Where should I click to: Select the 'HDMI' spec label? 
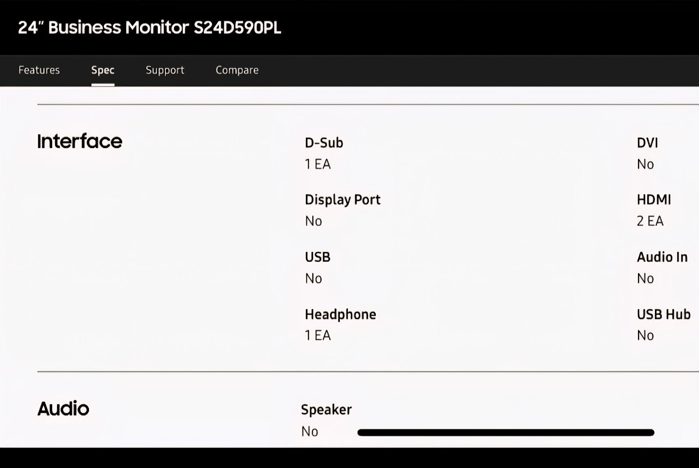(654, 200)
